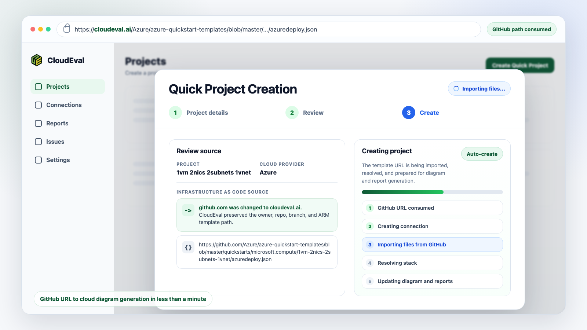Click the curly braces icon beside the GitHub URL
This screenshot has height=330, width=587.
pos(188,247)
